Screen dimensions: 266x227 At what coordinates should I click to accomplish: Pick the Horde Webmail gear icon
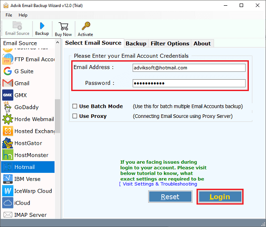7,119
